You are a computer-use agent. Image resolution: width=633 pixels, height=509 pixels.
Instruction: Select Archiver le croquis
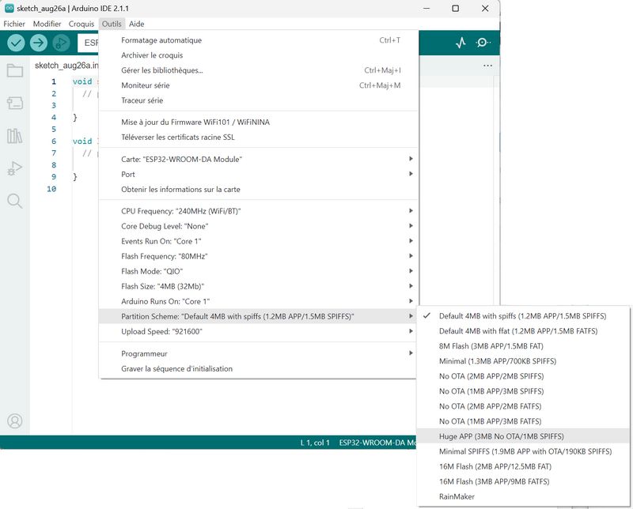tap(259, 55)
